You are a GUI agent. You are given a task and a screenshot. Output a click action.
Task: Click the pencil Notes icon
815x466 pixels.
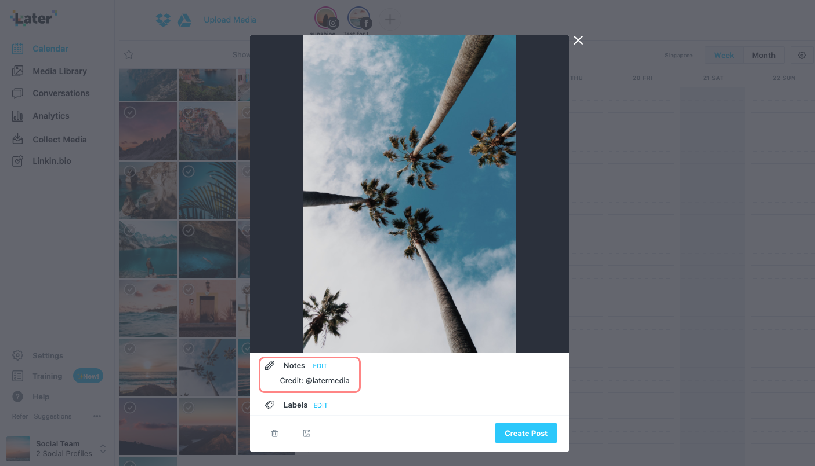pyautogui.click(x=270, y=365)
